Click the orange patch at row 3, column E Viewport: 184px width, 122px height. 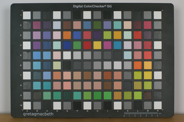point(67,35)
